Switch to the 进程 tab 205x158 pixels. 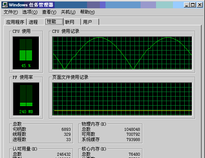click(x=35, y=22)
